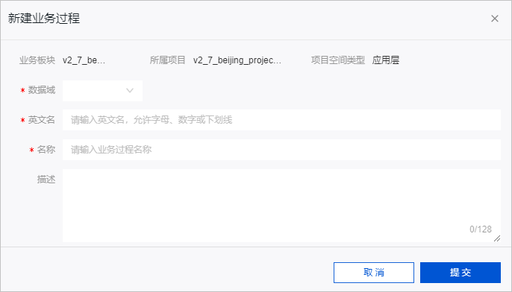Click the truncated 业务板块 value v2_7_be...
Screen dimensions: 512x292
tap(84, 60)
